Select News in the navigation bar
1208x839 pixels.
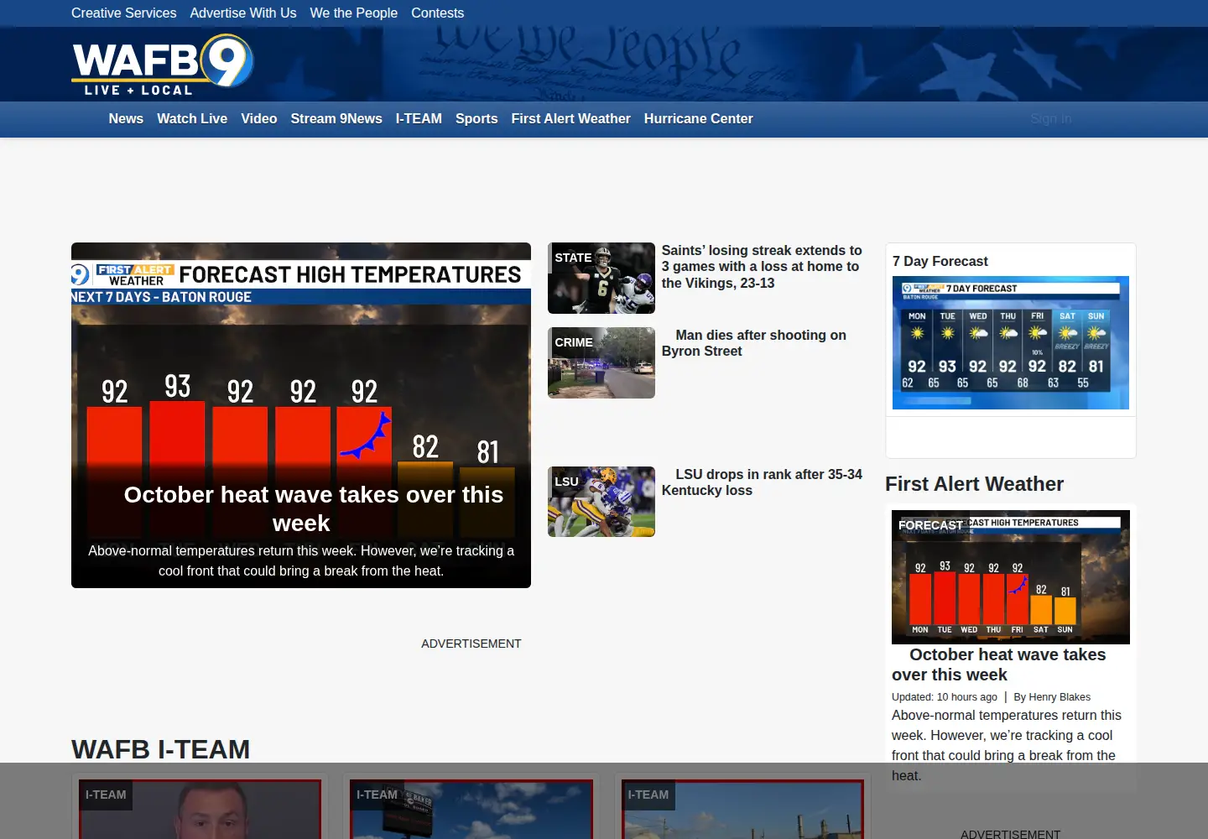point(126,118)
